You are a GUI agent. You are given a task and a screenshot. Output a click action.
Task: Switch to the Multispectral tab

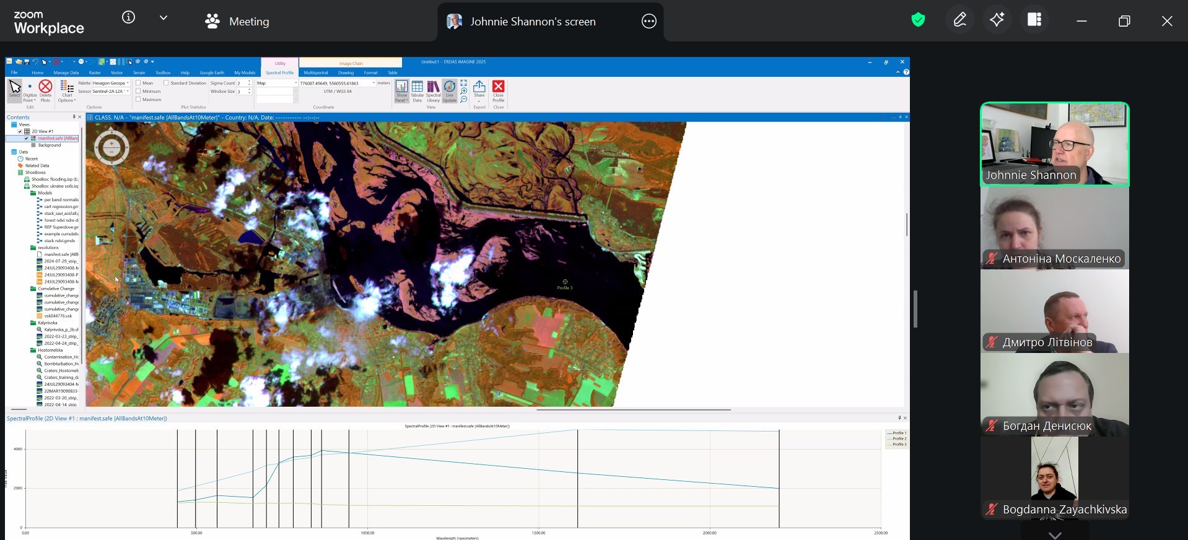(x=316, y=72)
